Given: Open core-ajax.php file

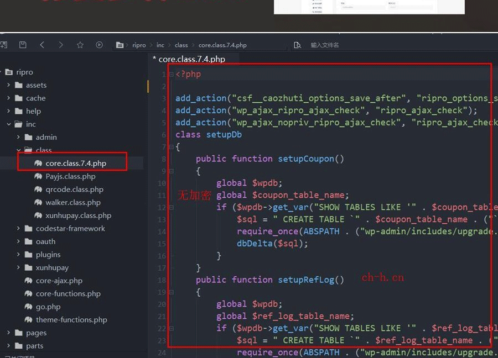Looking at the screenshot, I should click(x=59, y=281).
